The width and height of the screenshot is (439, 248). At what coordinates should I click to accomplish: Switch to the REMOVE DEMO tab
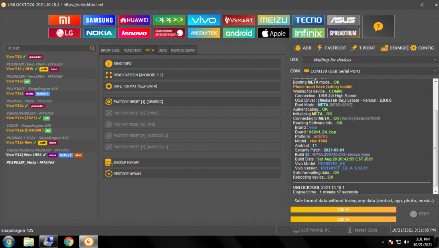pos(183,50)
